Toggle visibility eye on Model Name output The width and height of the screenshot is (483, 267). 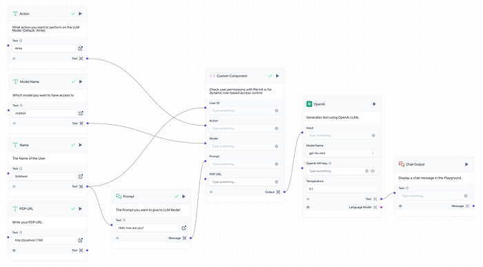[x=14, y=123]
